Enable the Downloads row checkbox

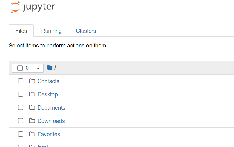point(21,121)
